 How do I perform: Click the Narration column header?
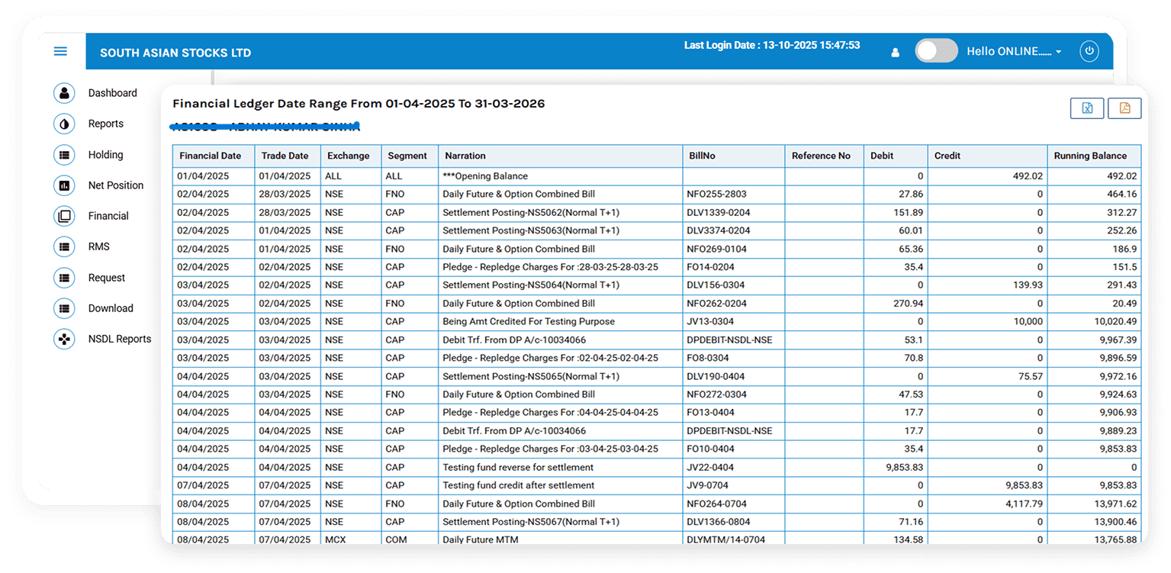pos(464,156)
